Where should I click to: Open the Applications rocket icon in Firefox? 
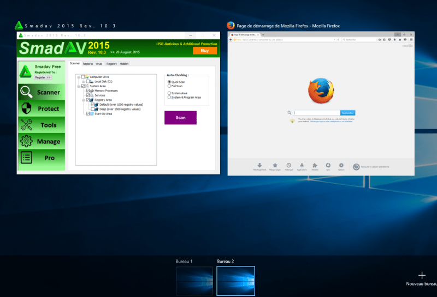[302, 165]
